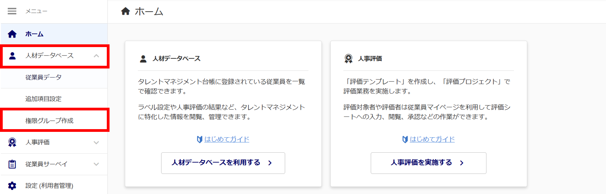
Task: Click the person icon beside 人材データベース sidebar item
Action: coord(12,56)
